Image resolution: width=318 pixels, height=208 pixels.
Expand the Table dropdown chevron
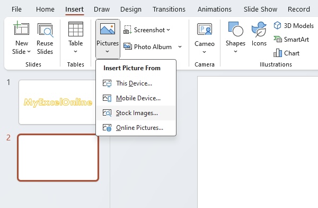(75, 52)
